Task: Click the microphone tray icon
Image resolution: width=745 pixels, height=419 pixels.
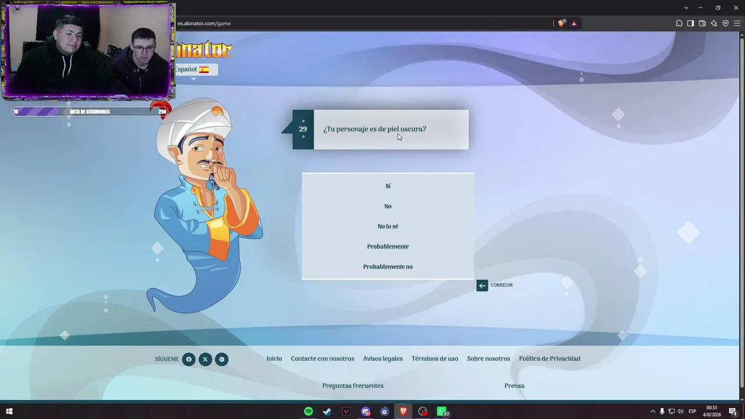Action: tap(662, 411)
